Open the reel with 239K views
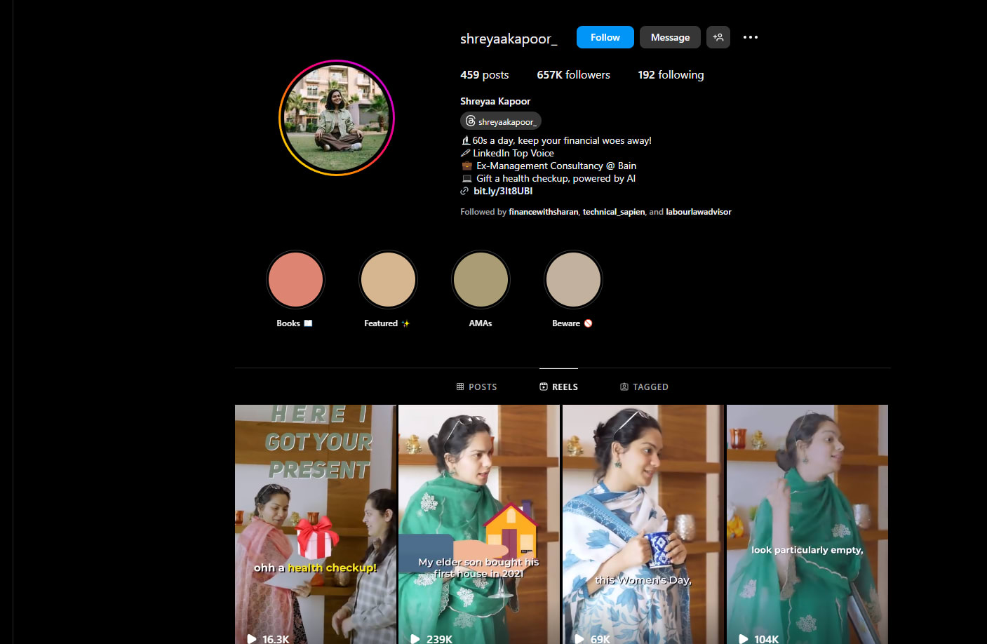 pos(479,524)
